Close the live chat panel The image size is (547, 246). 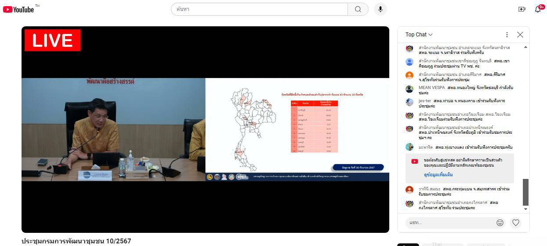520,35
